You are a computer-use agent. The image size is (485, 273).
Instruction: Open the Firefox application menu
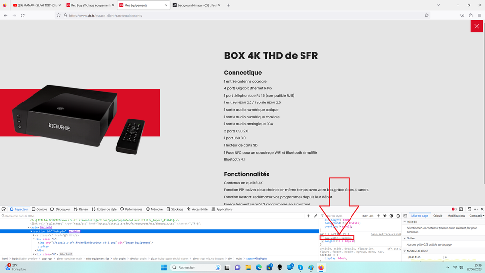pyautogui.click(x=479, y=15)
